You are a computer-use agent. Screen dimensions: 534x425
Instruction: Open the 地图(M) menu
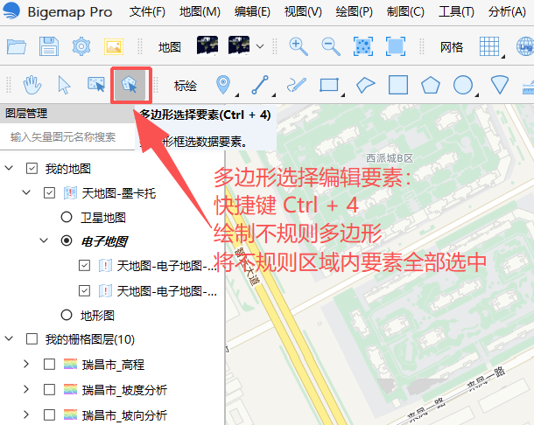pyautogui.click(x=200, y=12)
